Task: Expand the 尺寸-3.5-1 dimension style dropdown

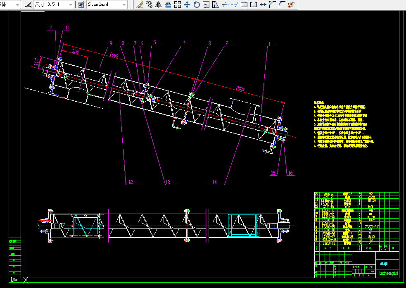Action: pos(70,5)
